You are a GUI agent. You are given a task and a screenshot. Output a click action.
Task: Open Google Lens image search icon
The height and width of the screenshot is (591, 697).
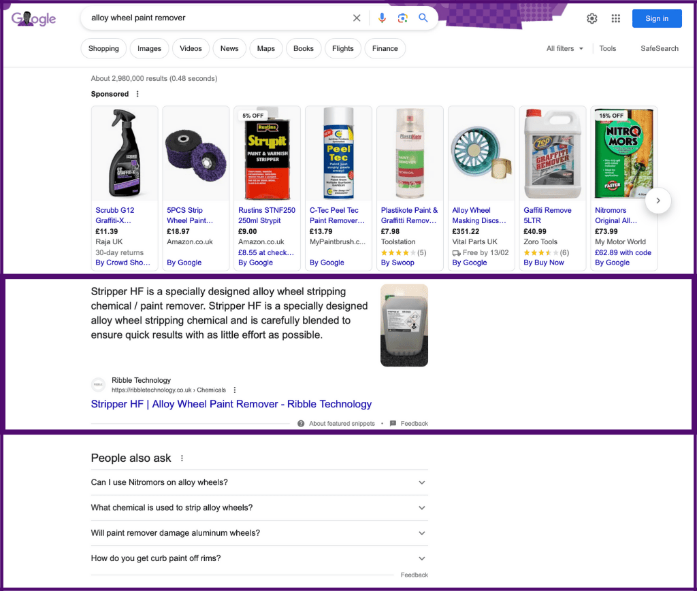[403, 18]
